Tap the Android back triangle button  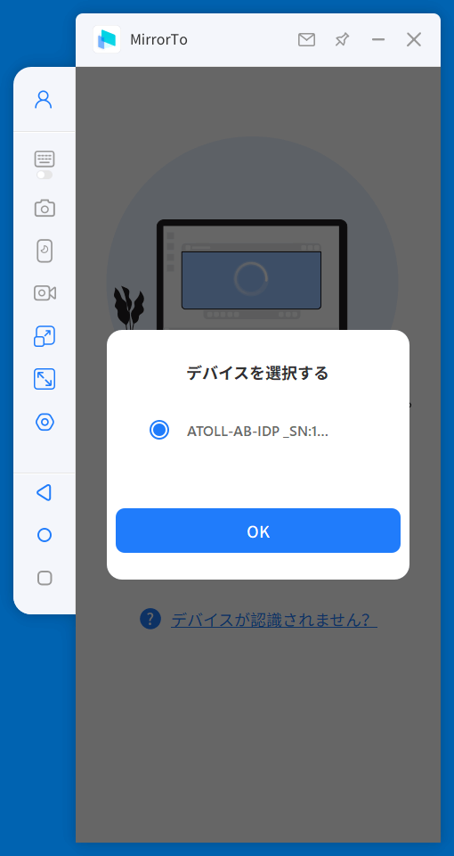click(45, 492)
